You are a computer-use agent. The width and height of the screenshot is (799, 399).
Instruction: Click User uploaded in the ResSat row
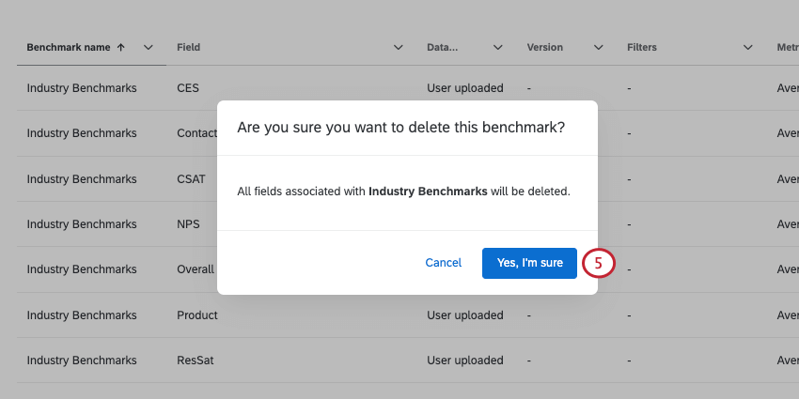(465, 361)
